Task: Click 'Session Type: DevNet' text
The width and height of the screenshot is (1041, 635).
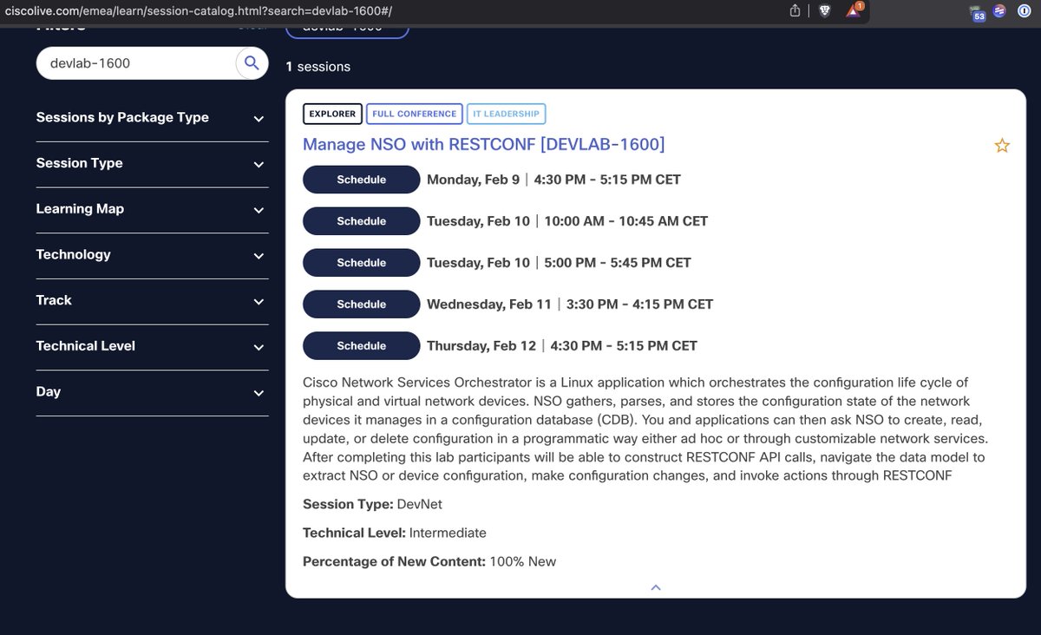Action: tap(372, 504)
